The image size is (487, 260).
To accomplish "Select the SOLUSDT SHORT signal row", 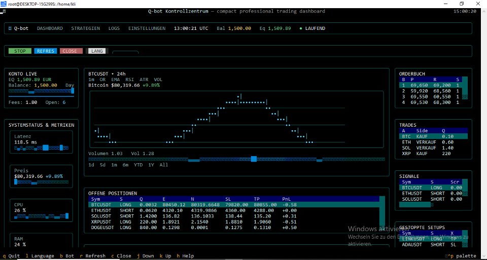I will 431,199.
